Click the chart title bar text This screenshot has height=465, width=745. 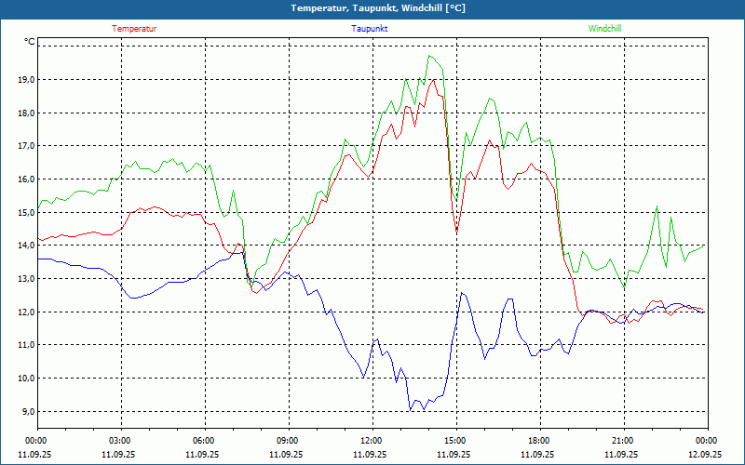pyautogui.click(x=372, y=8)
